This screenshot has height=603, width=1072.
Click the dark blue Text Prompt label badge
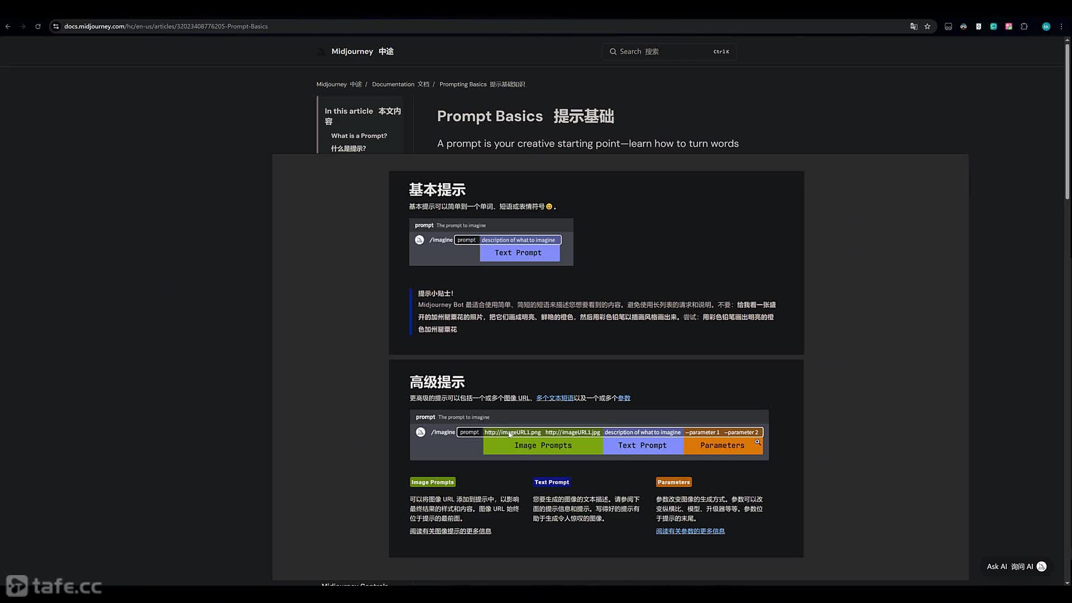(x=552, y=482)
